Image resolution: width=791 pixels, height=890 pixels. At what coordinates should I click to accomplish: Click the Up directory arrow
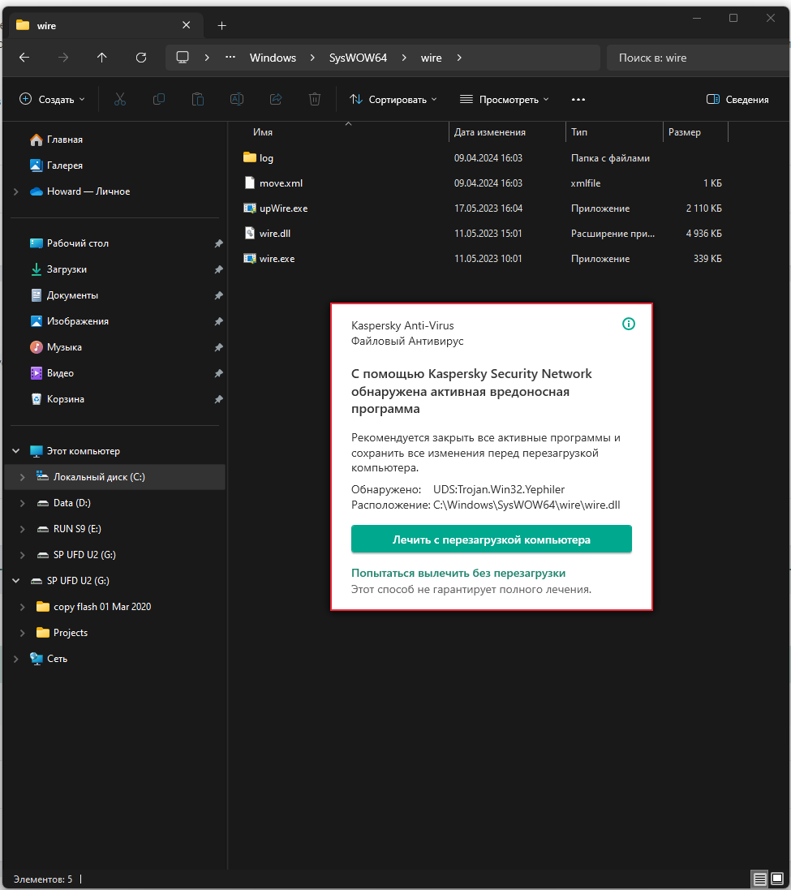pos(101,58)
